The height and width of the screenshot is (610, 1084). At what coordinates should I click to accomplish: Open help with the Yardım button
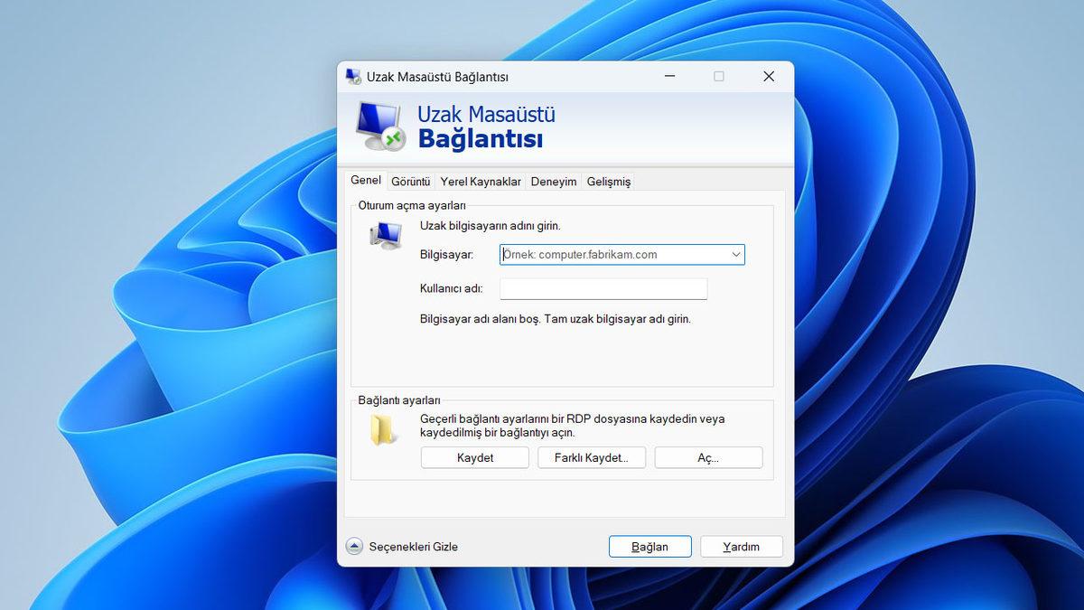tap(741, 547)
